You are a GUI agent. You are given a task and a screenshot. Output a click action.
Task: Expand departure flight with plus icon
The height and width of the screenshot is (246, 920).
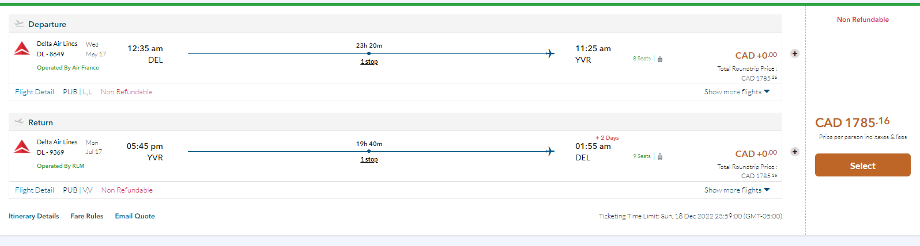pos(794,53)
